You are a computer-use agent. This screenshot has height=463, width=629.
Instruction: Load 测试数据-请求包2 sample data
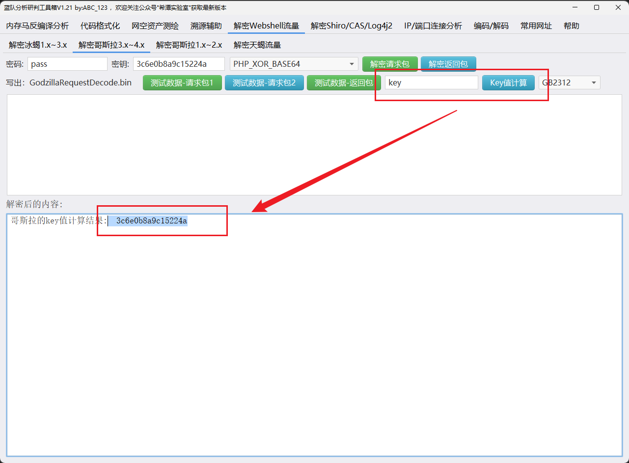click(264, 83)
